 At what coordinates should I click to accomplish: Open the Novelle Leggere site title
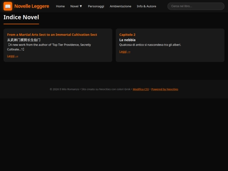(32, 6)
